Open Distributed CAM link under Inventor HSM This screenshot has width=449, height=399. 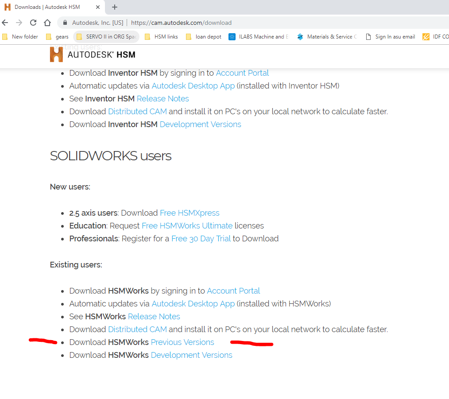click(x=137, y=112)
